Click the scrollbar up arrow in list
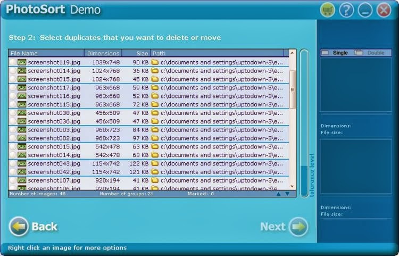This screenshot has width=399, height=256. pos(292,53)
